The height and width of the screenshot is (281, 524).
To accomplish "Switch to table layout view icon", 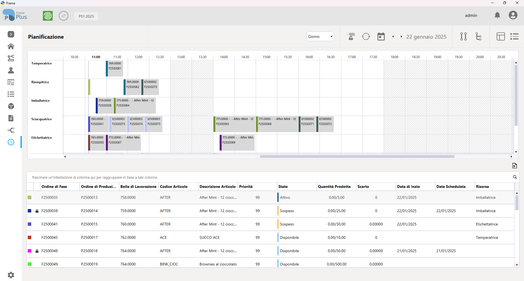I will pos(501,36).
